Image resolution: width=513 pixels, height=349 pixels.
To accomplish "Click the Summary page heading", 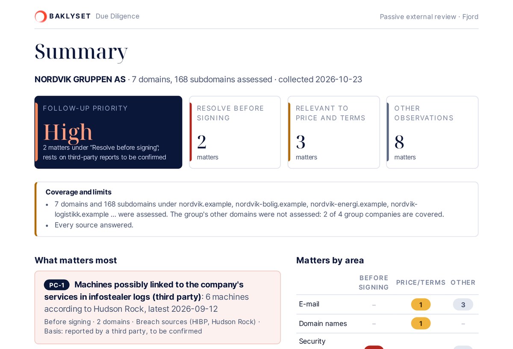I will point(81,52).
